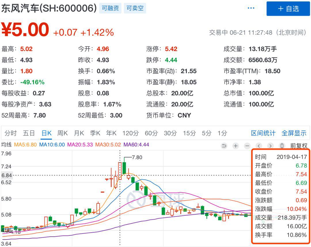
Task: Click the 市盈率(TTM) 18.50 value
Action: 272,71
